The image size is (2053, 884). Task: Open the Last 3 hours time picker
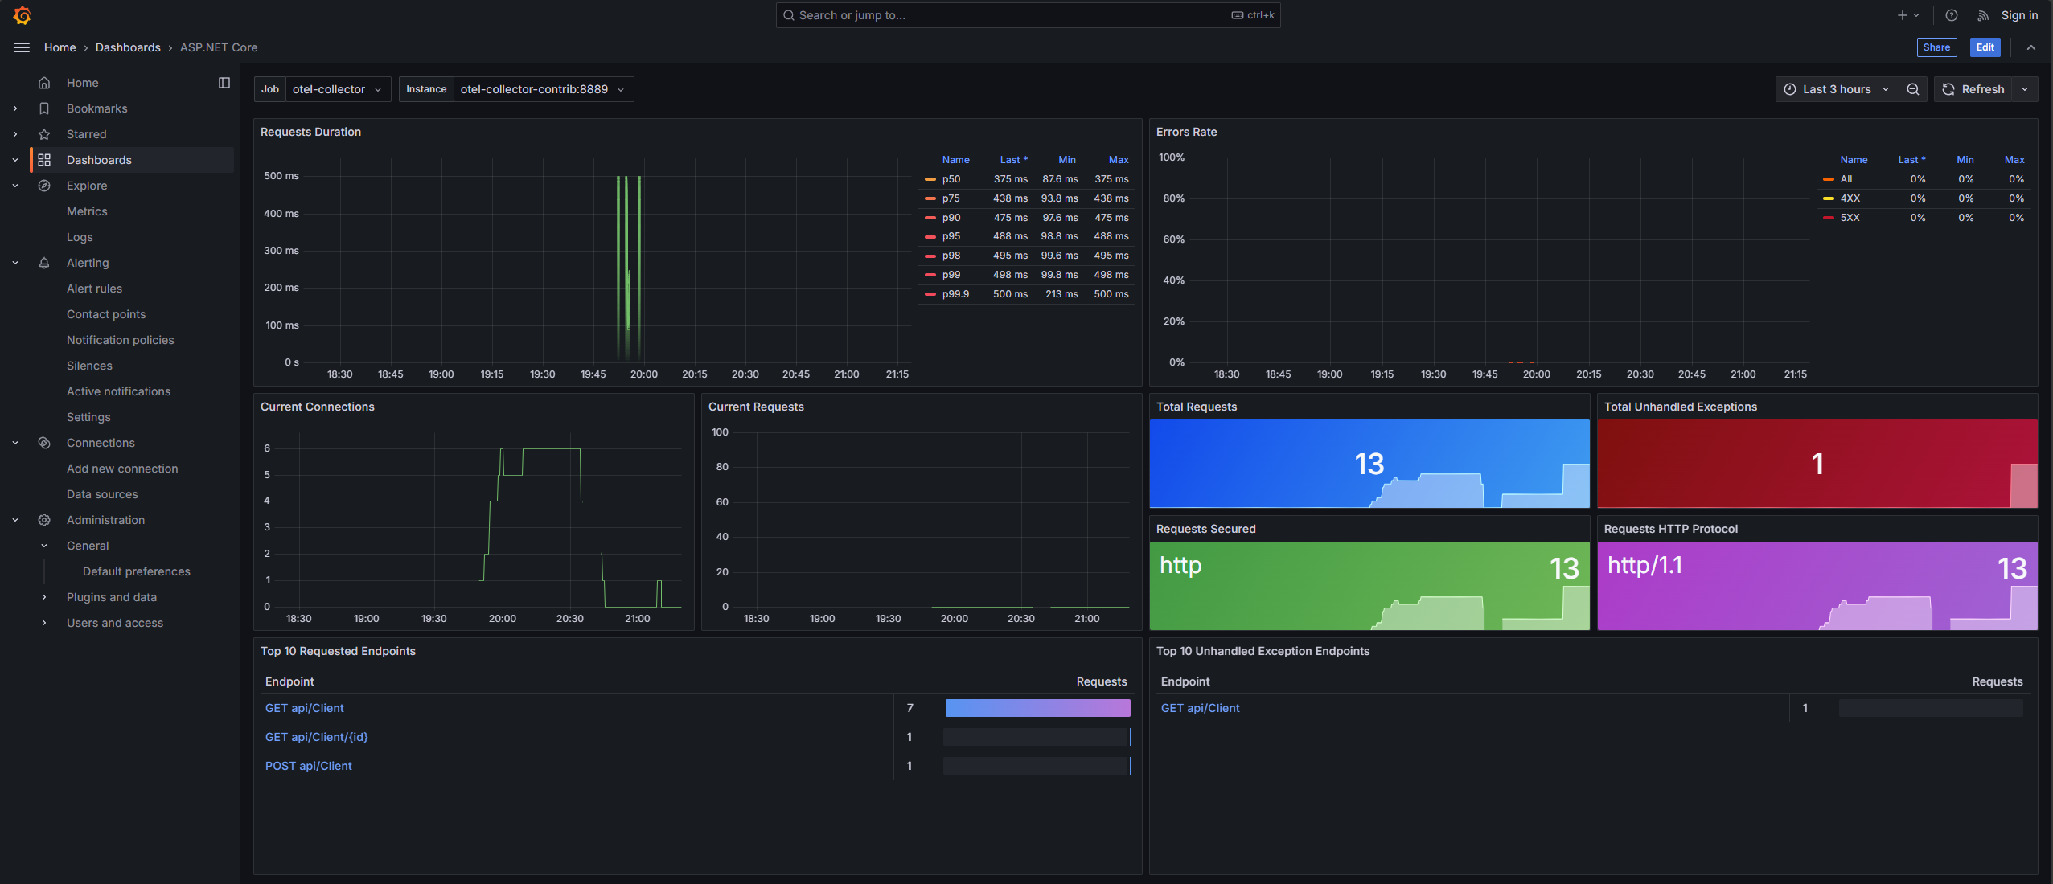1837,89
